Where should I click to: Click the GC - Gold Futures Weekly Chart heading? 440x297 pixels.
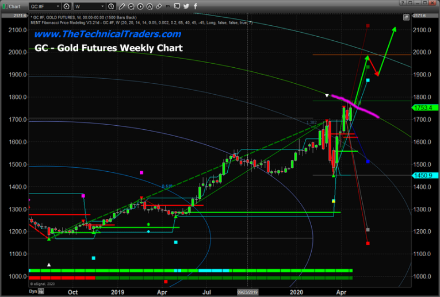[109, 48]
